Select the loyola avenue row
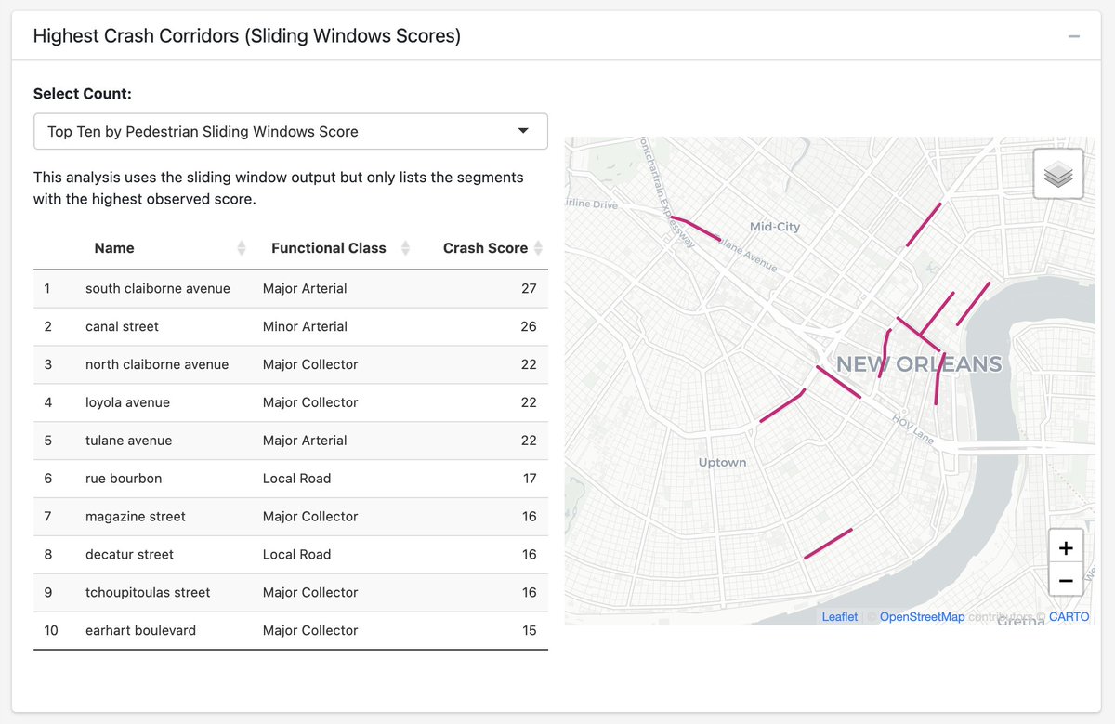The image size is (1115, 724). coord(290,403)
